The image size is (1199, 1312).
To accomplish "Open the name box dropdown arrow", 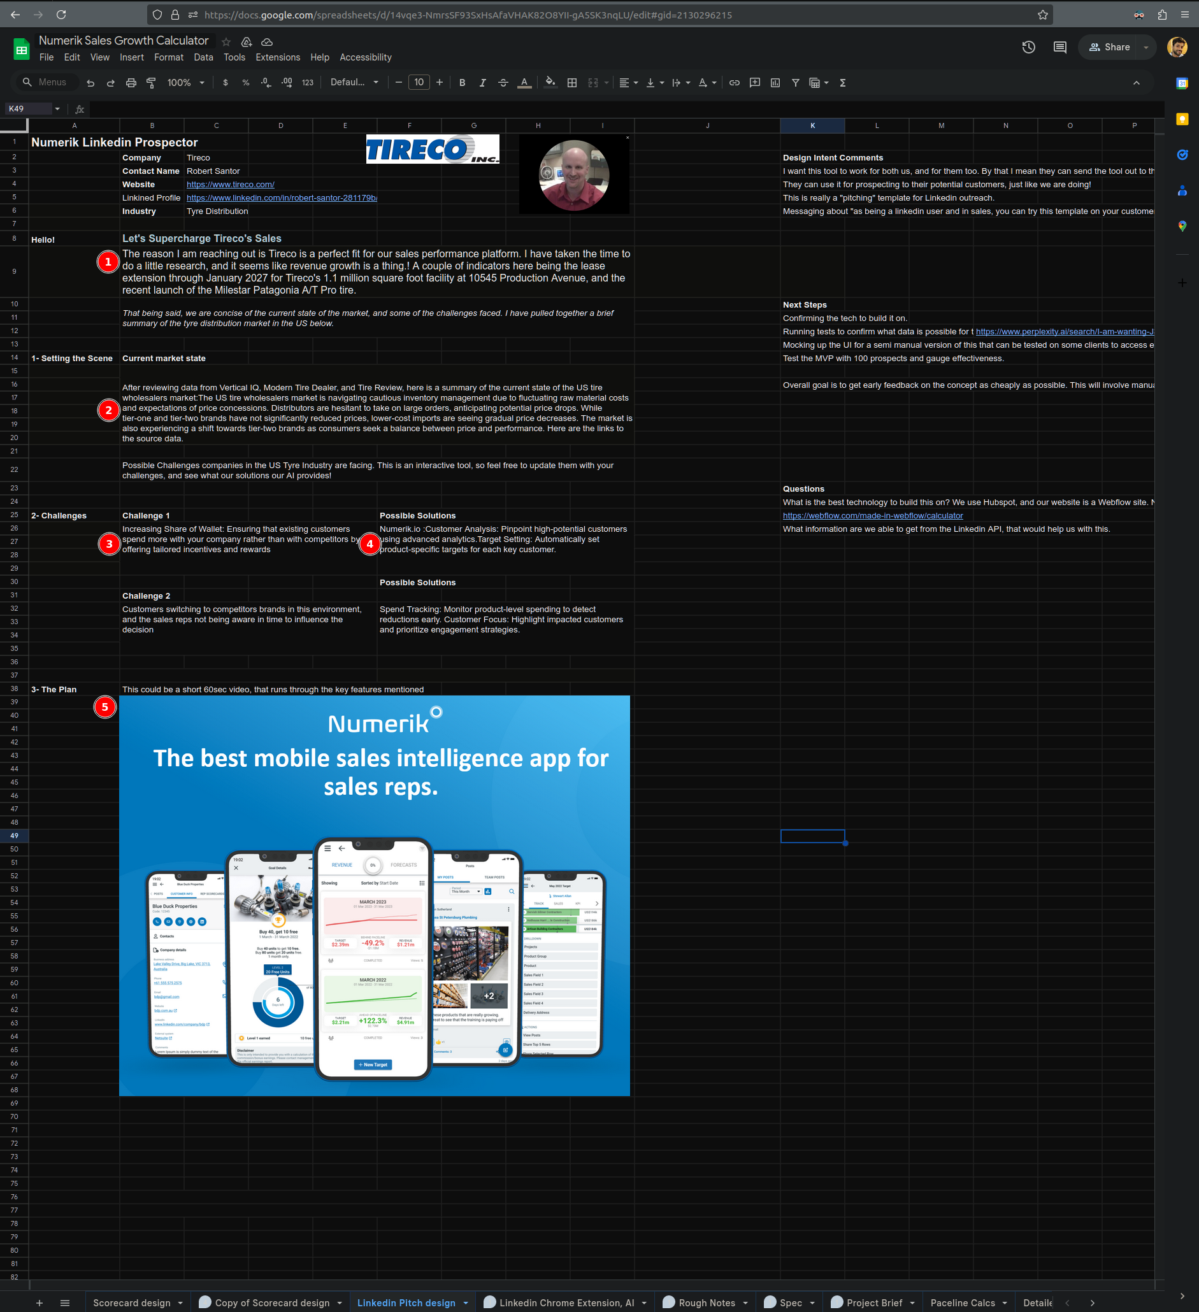I will point(57,109).
